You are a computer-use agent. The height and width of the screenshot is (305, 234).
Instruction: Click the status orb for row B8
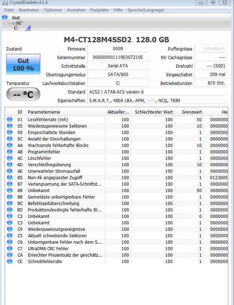click(x=10, y=190)
